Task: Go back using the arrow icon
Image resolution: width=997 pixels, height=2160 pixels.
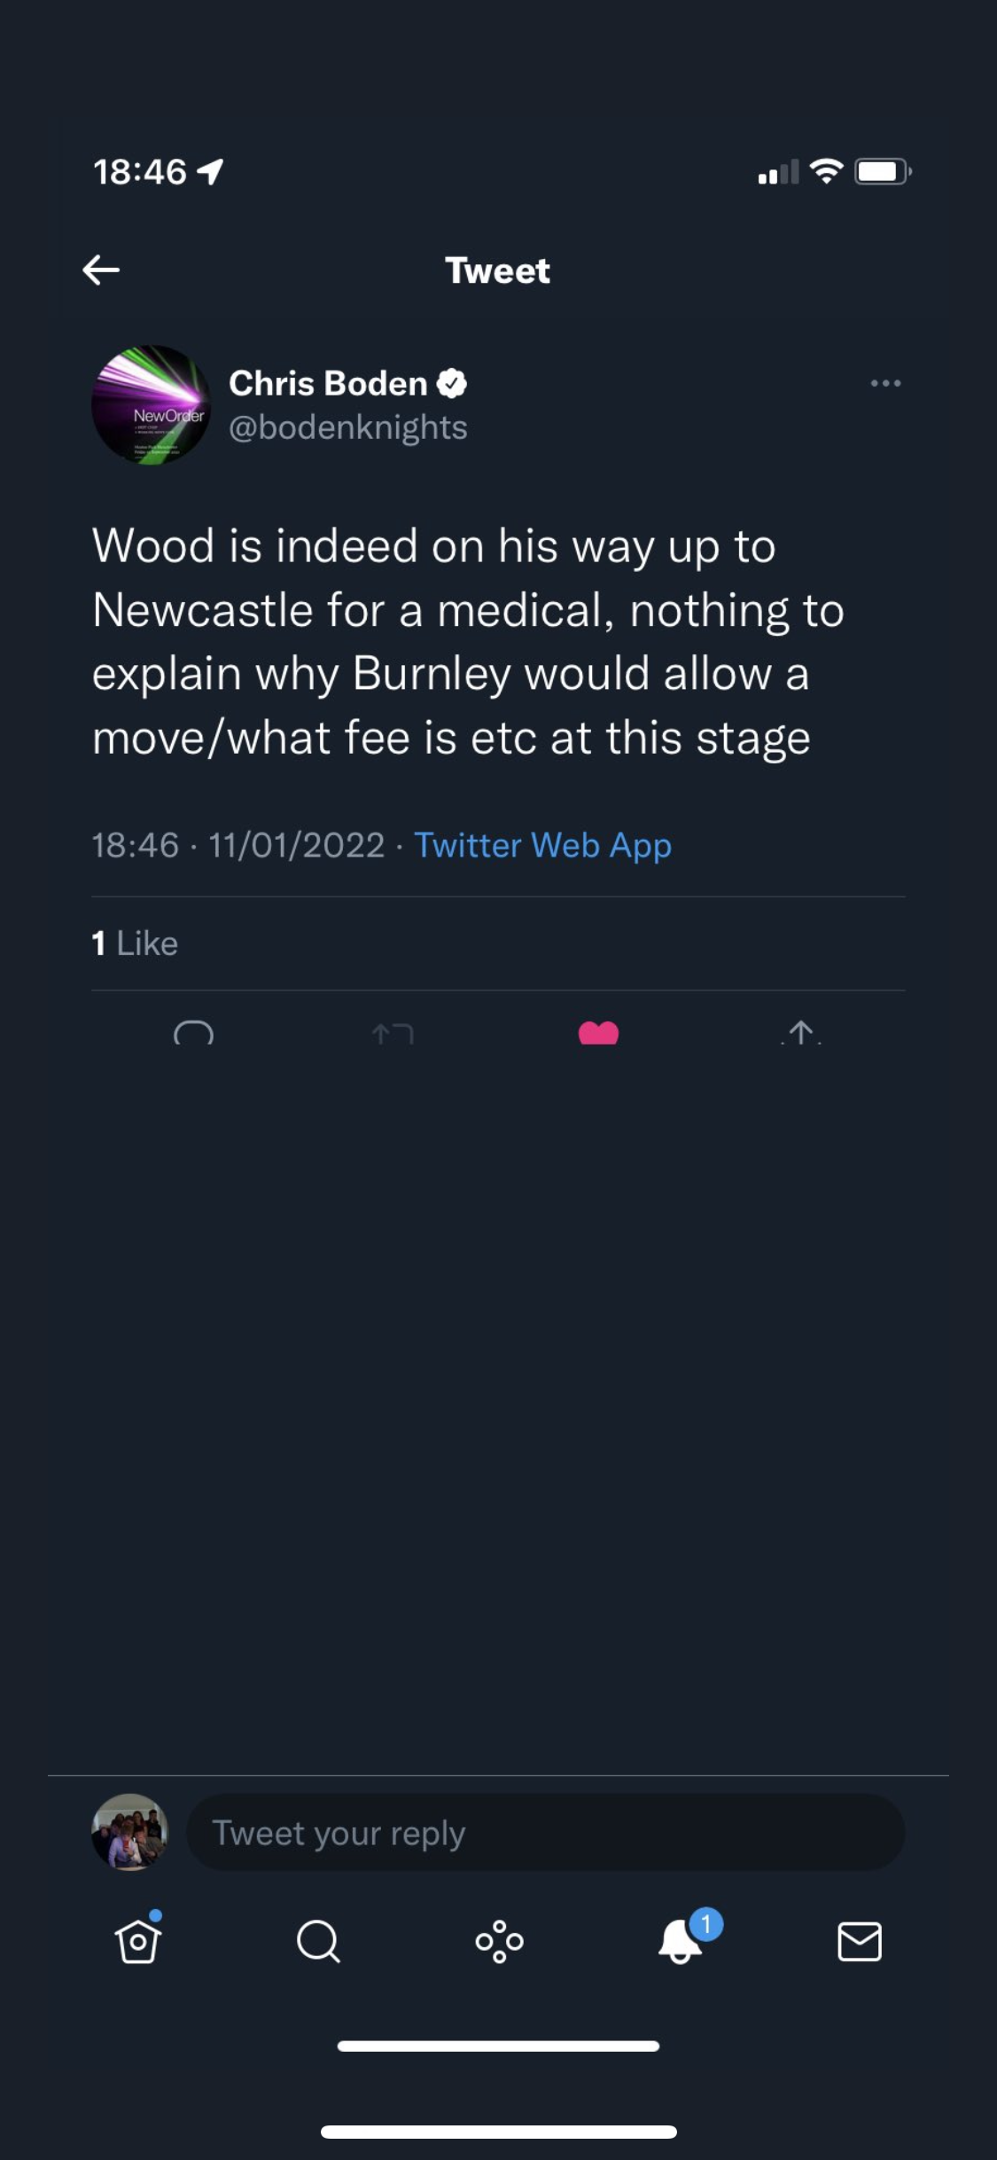Action: pyautogui.click(x=101, y=270)
